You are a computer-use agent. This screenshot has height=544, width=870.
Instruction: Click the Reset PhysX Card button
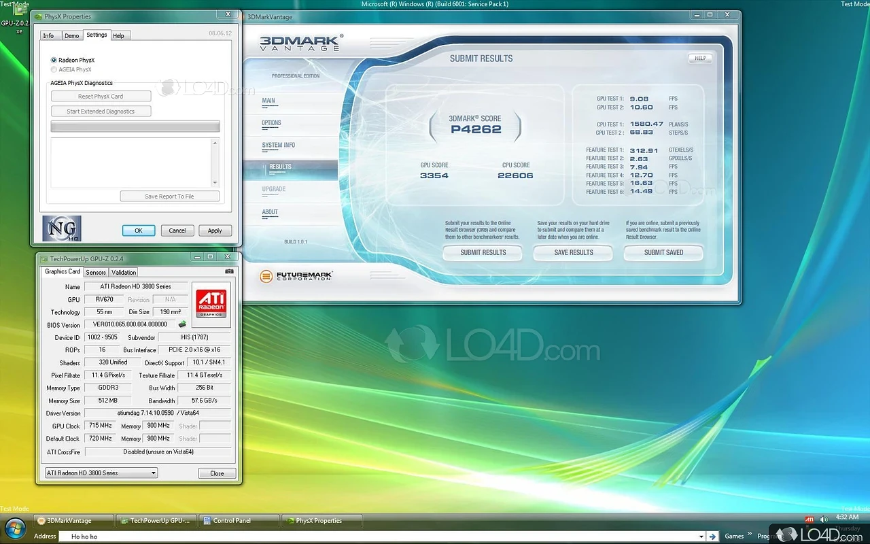pos(101,97)
